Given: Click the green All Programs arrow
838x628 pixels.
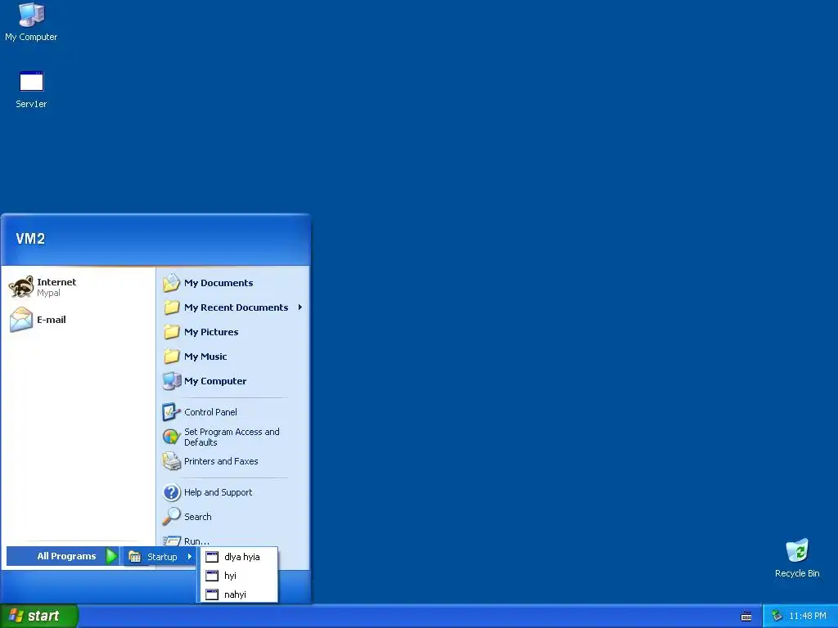Looking at the screenshot, I should pyautogui.click(x=111, y=556).
